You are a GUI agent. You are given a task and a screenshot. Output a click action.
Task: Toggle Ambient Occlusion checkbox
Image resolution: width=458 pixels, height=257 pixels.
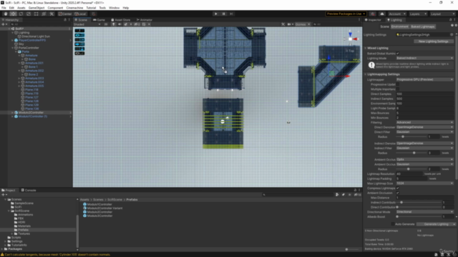(x=398, y=193)
